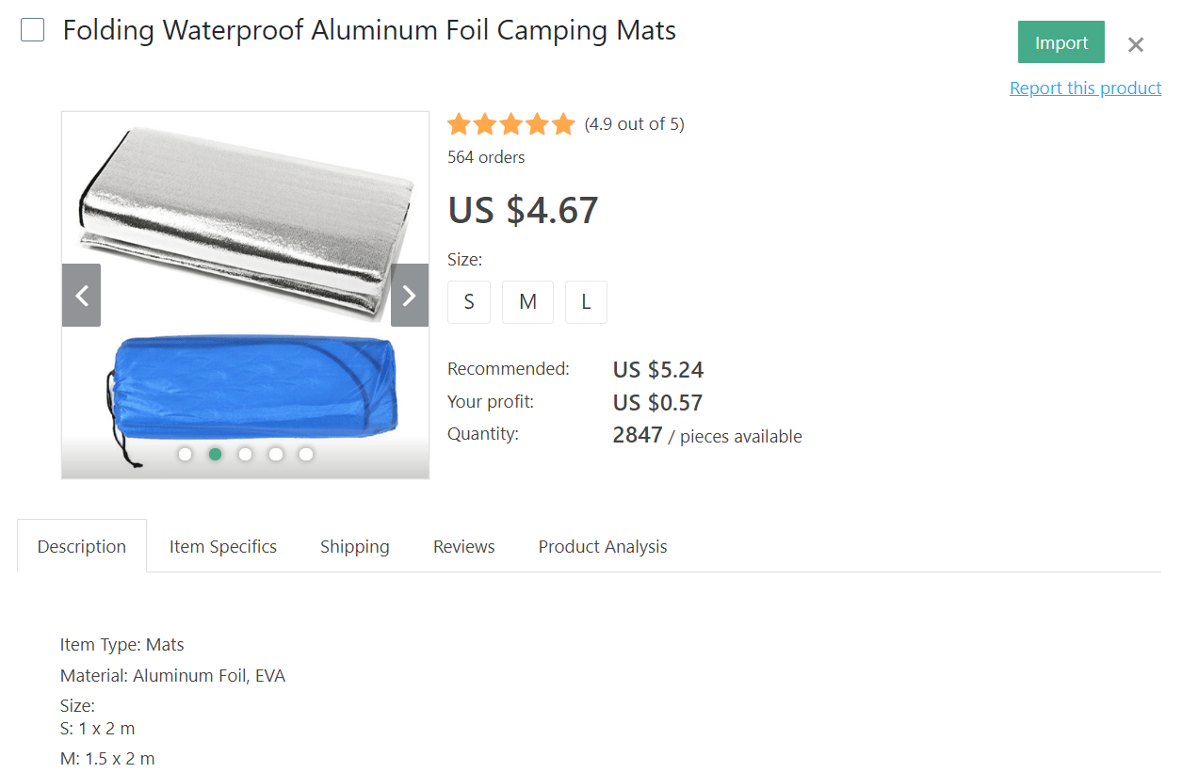This screenshot has width=1182, height=773.
Task: Choose the M size variant
Action: [527, 301]
